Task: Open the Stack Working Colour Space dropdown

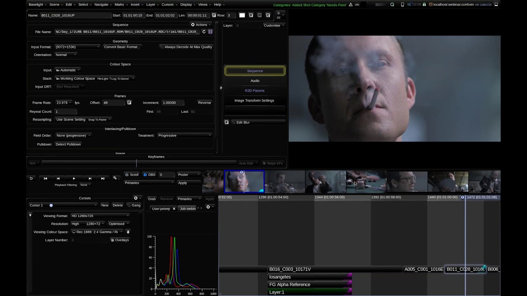Action: 95,79
